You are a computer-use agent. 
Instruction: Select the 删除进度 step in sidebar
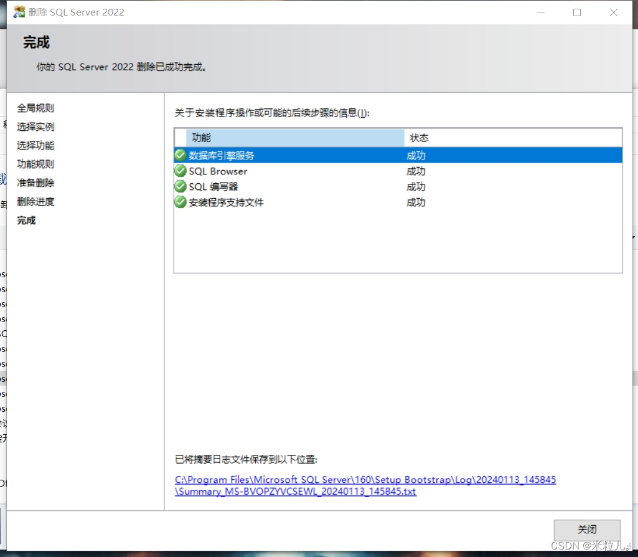click(35, 201)
